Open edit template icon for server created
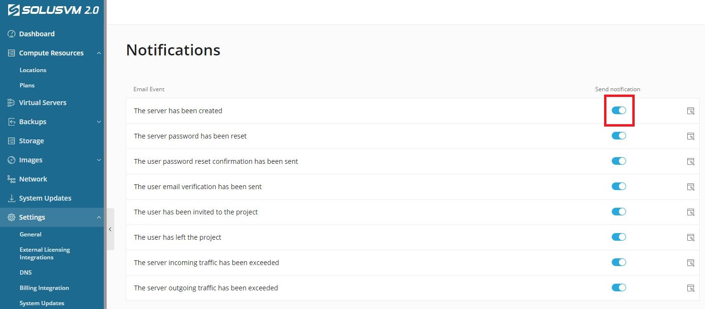 click(691, 111)
